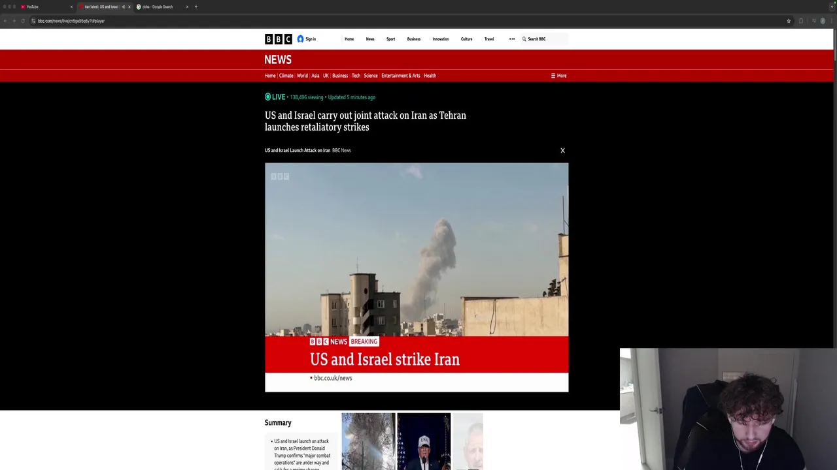Click the Sign in account icon
Screen dimensions: 837x470
point(300,39)
